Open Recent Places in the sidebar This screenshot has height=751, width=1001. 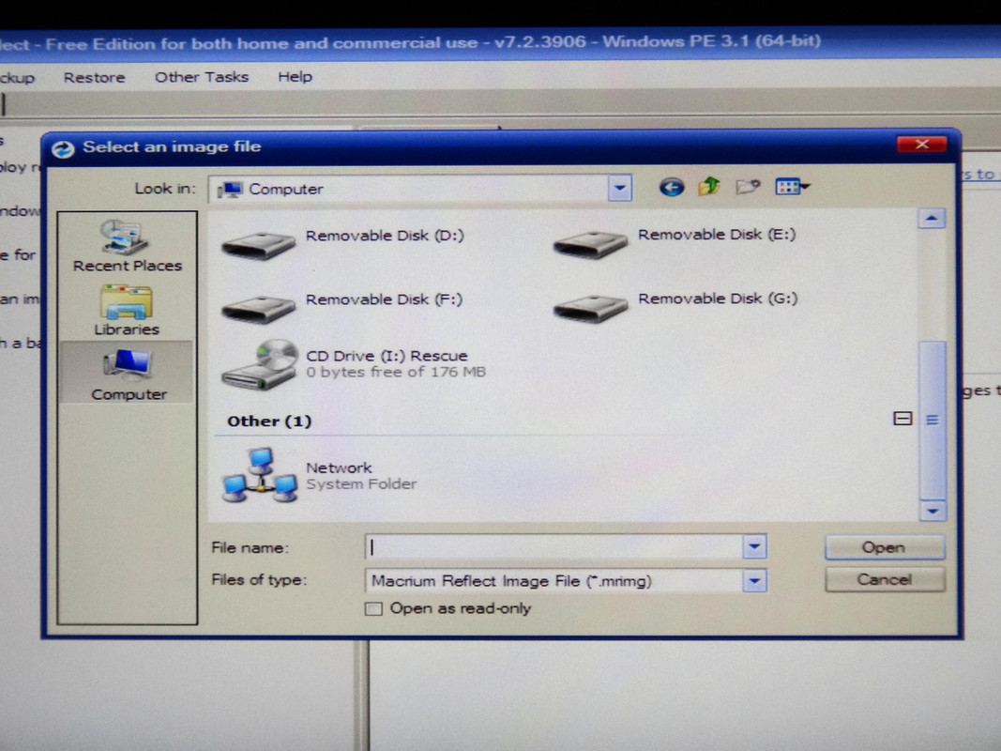tap(127, 247)
